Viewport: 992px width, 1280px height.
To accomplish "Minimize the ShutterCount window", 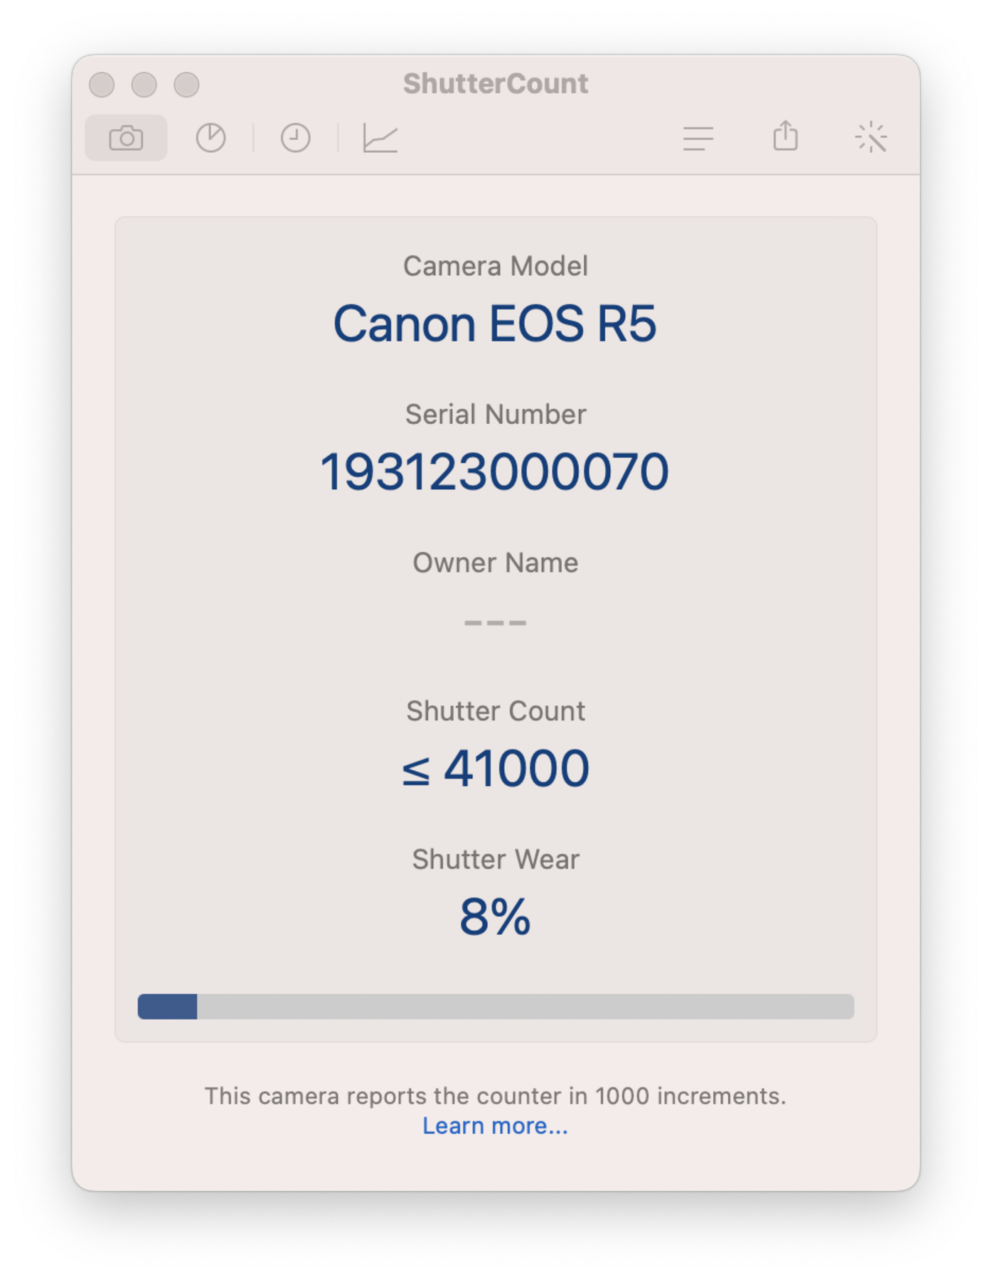I will [x=144, y=85].
